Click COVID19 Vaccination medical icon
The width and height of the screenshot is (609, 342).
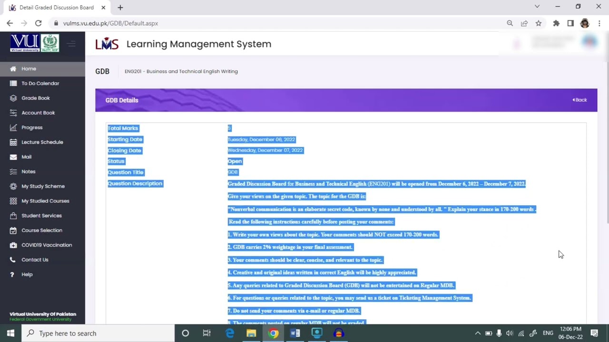coord(13,245)
